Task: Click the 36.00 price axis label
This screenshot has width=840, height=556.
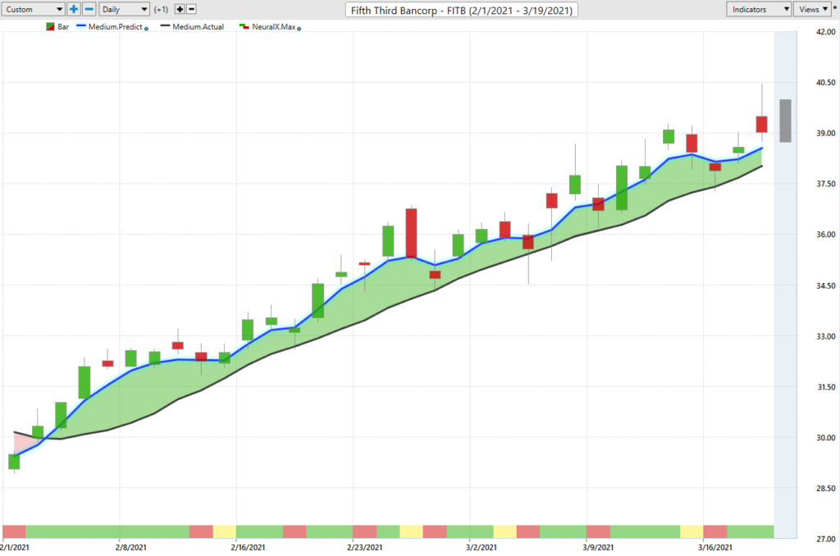Action: 825,235
